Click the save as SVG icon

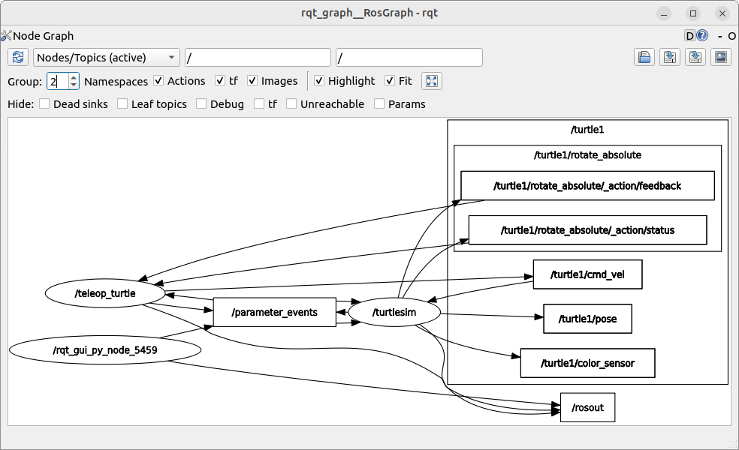tap(695, 58)
